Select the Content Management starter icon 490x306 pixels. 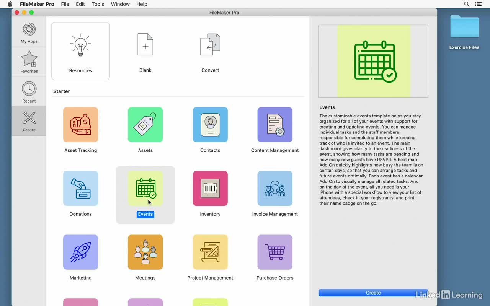(275, 125)
